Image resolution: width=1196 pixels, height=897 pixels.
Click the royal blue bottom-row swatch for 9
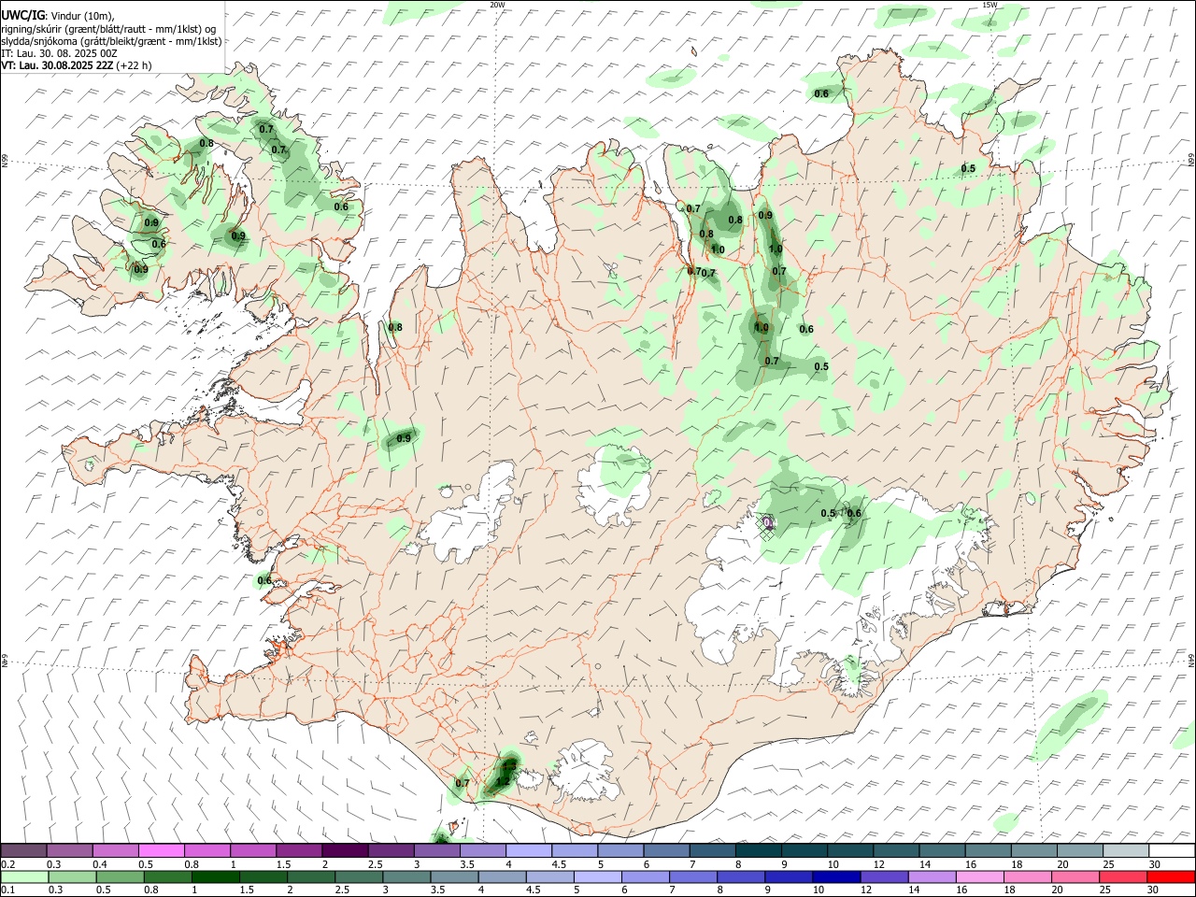[789, 876]
